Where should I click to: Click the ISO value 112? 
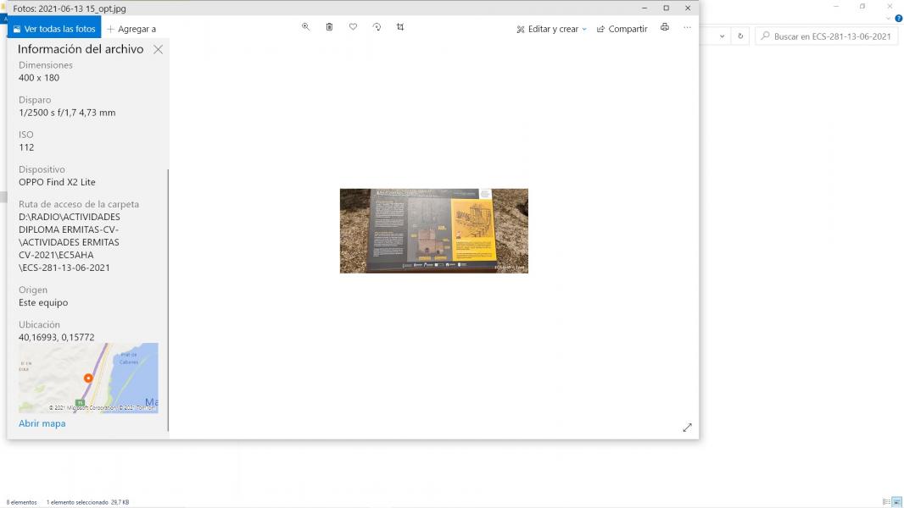26,148
